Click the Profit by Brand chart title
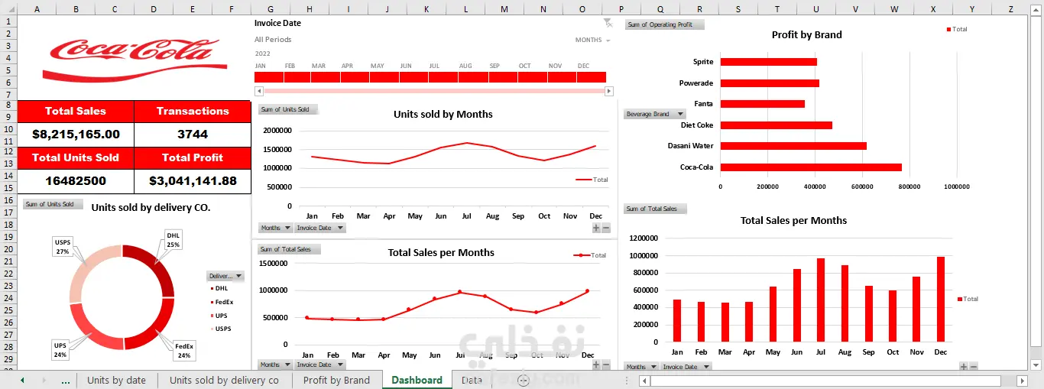Image resolution: width=1044 pixels, height=389 pixels. tap(806, 34)
